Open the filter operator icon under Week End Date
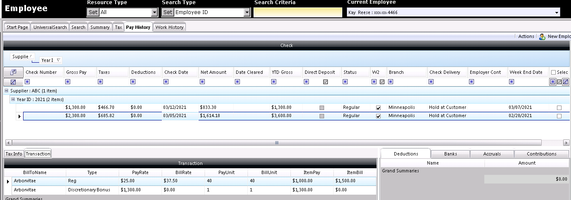571x200 pixels. (x=512, y=82)
